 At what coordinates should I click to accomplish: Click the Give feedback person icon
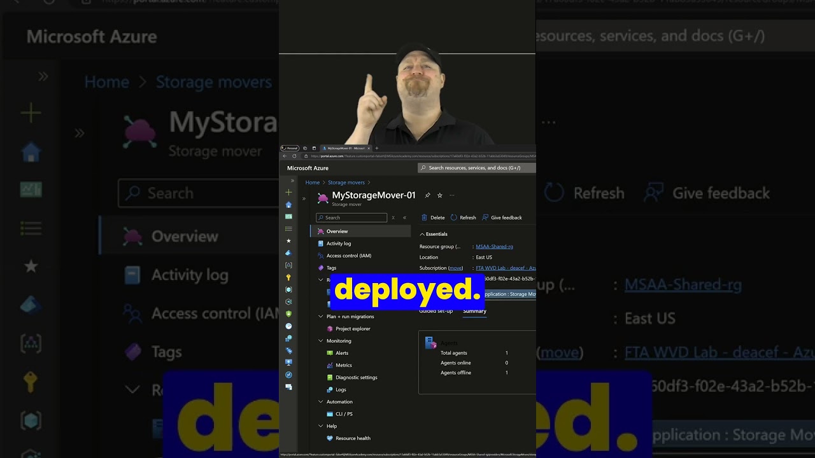click(485, 218)
